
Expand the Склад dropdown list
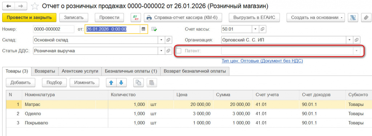pos(162,40)
